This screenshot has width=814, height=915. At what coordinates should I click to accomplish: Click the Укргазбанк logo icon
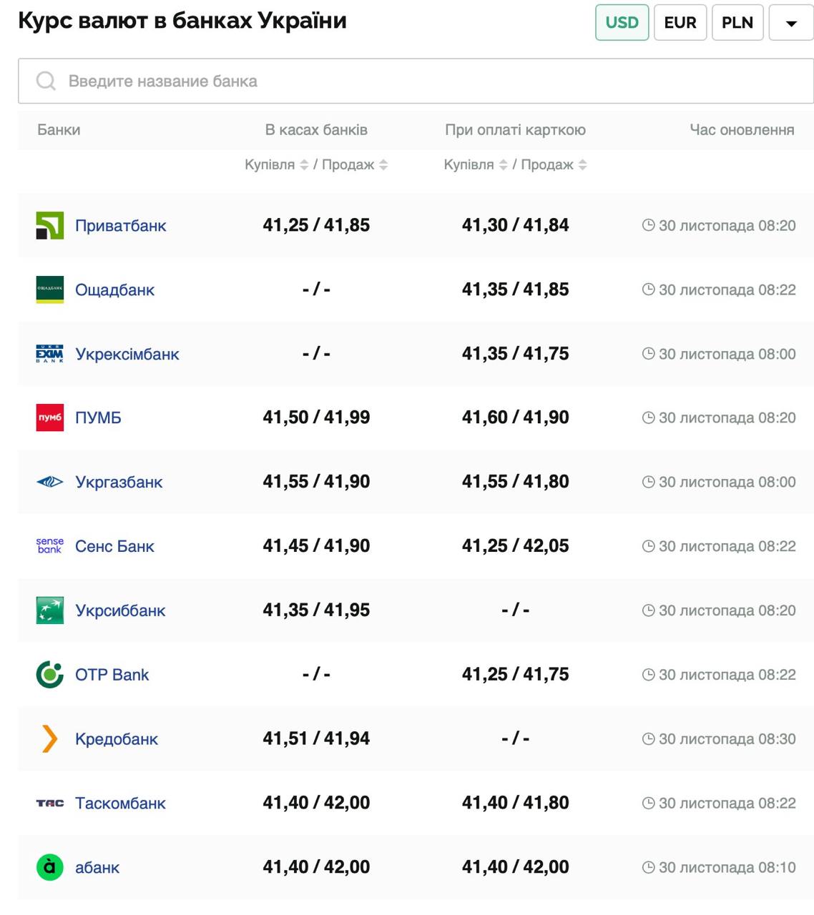click(x=49, y=482)
